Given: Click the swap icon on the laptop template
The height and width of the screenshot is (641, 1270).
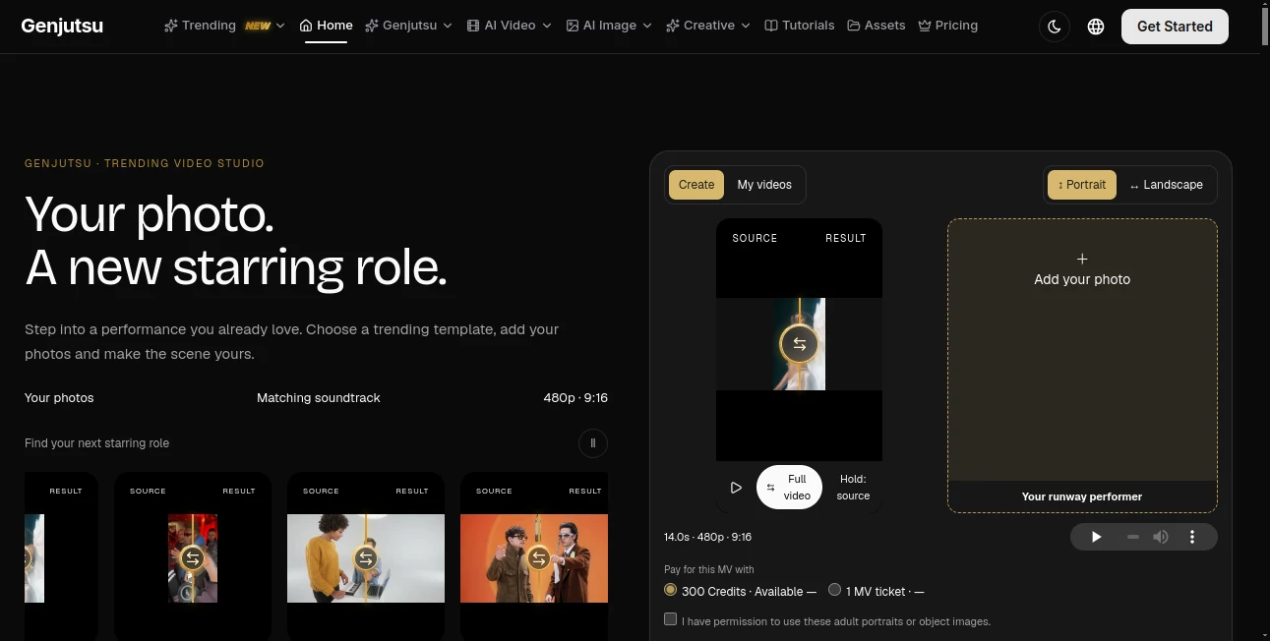Looking at the screenshot, I should coord(366,558).
